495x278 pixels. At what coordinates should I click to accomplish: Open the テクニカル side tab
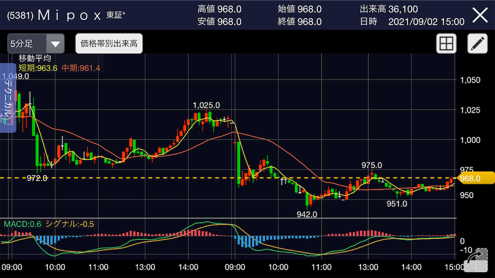8,97
